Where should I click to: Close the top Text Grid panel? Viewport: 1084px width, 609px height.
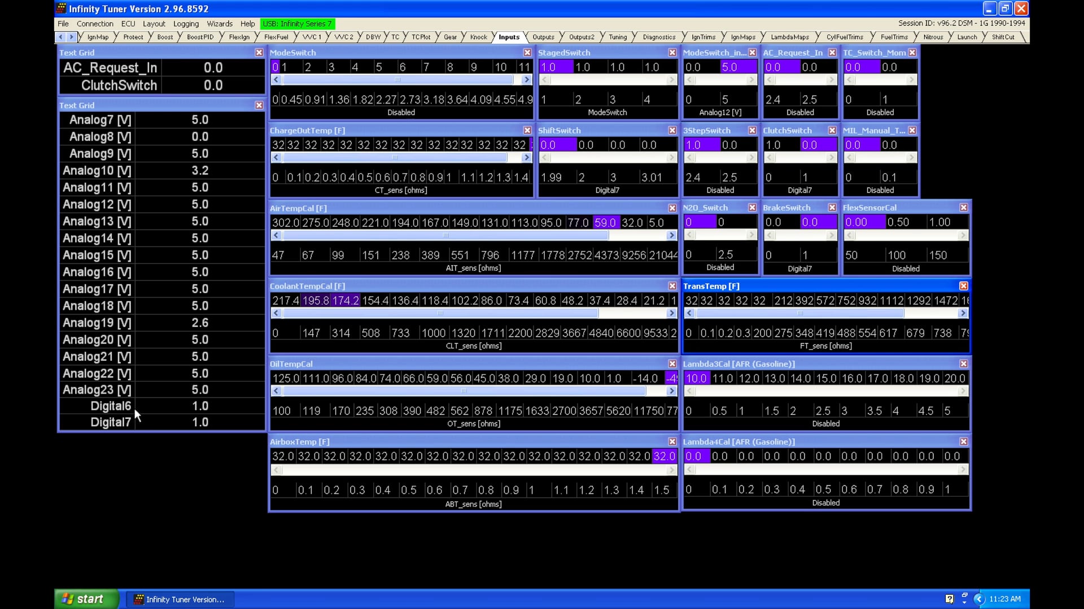pyautogui.click(x=259, y=52)
